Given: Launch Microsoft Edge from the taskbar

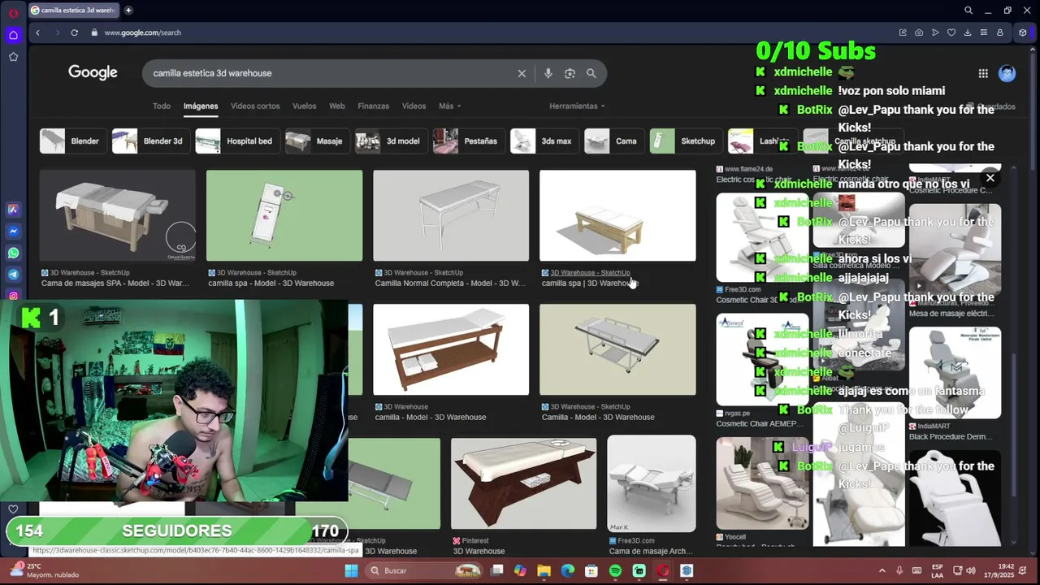Looking at the screenshot, I should (568, 570).
